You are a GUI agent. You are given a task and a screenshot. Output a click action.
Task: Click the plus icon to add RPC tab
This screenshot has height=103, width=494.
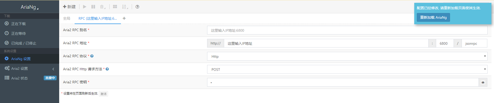pyautogui.click(x=124, y=18)
